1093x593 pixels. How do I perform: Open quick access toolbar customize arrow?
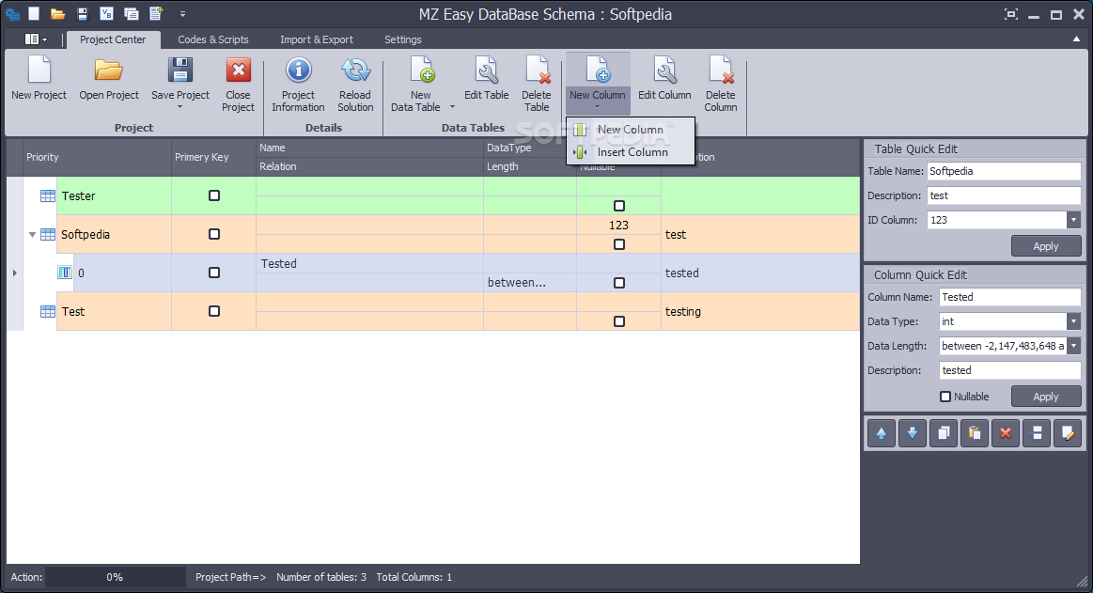[x=182, y=13]
